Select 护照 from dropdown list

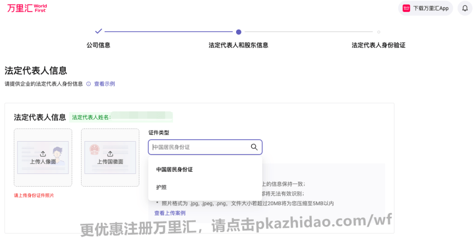pyautogui.click(x=205, y=187)
